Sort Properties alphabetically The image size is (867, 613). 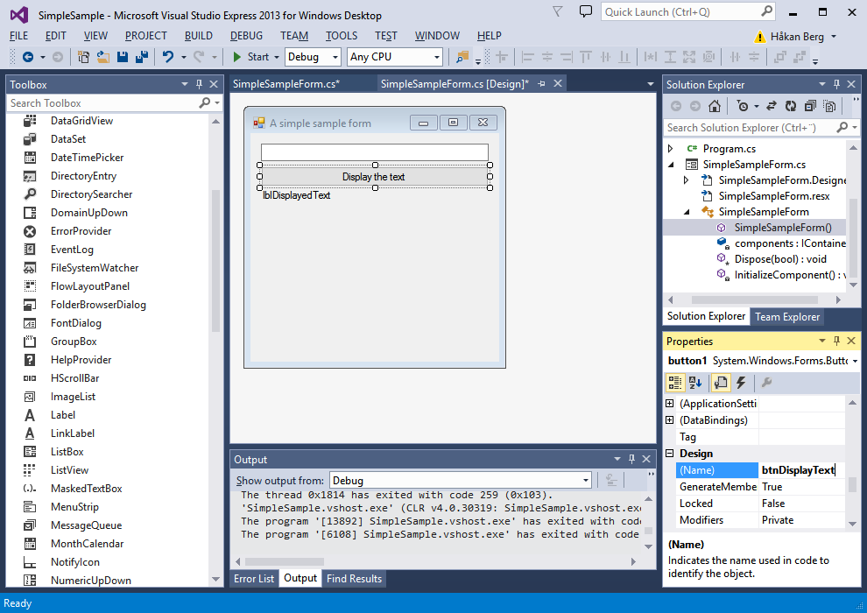pyautogui.click(x=695, y=382)
